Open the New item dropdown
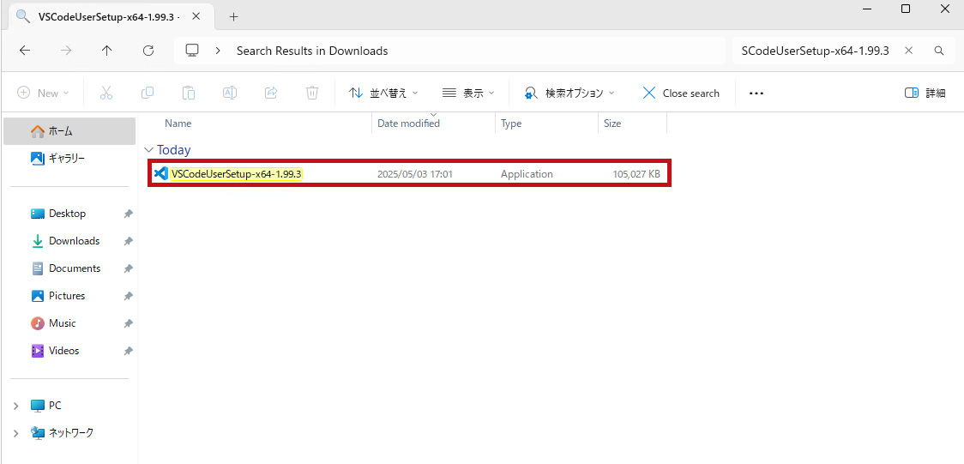This screenshot has width=964, height=464. click(43, 93)
